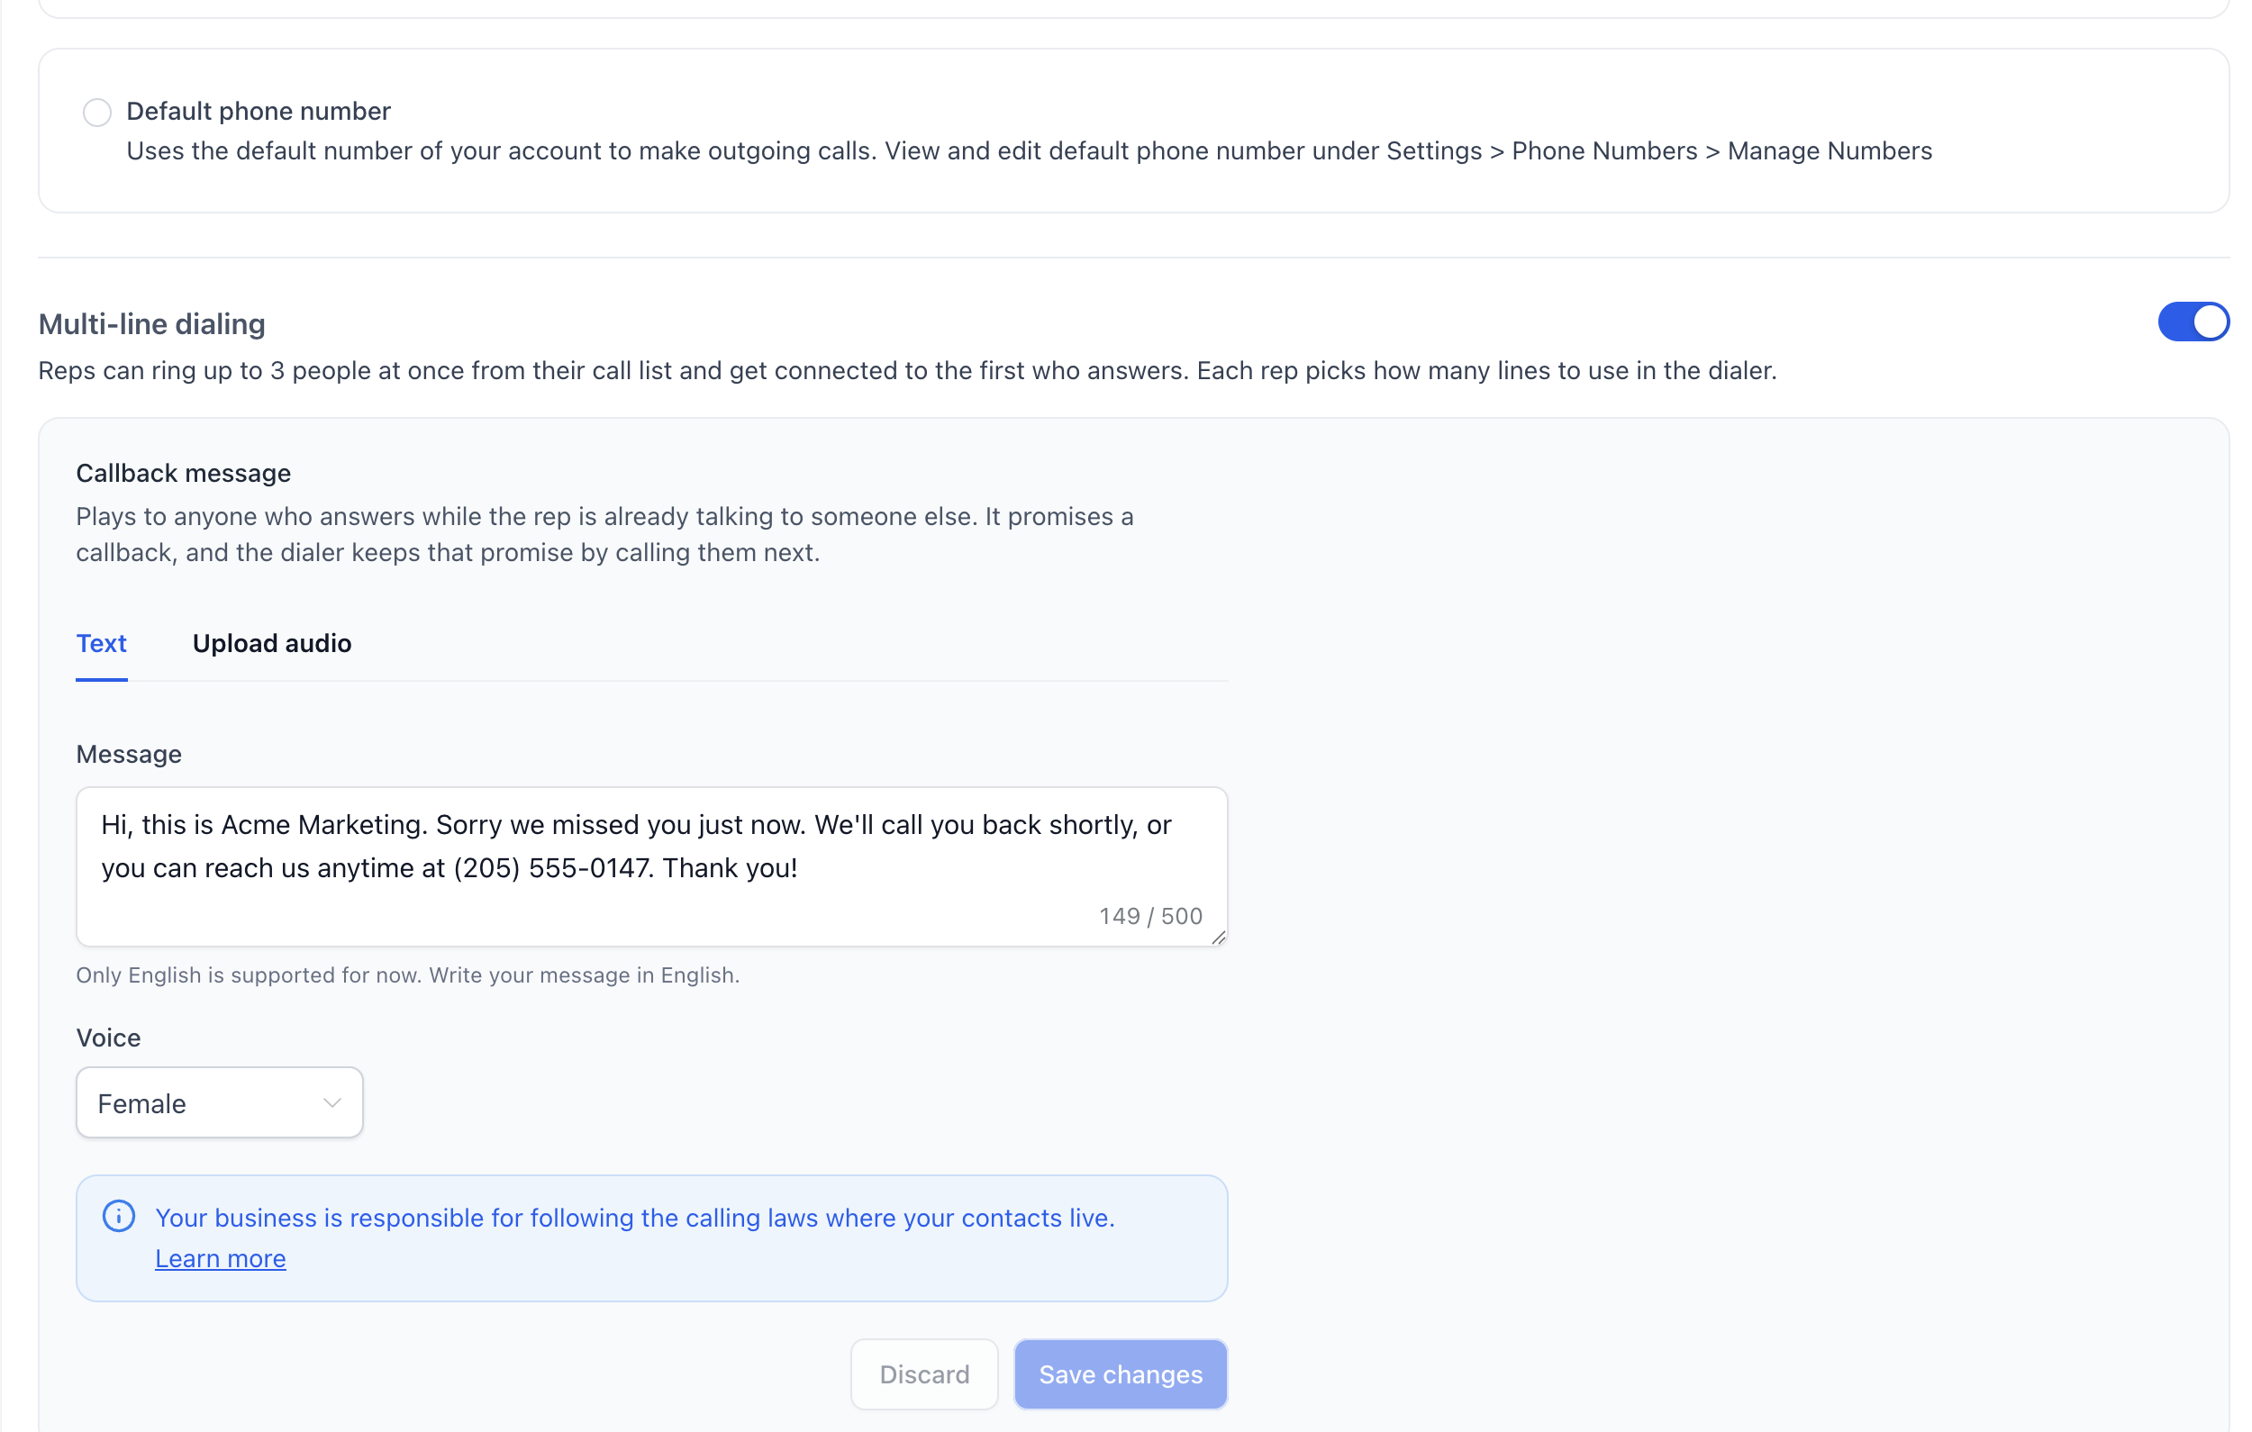Click the chevron arrow in the Voice selector
This screenshot has width=2252, height=1432.
click(x=332, y=1102)
